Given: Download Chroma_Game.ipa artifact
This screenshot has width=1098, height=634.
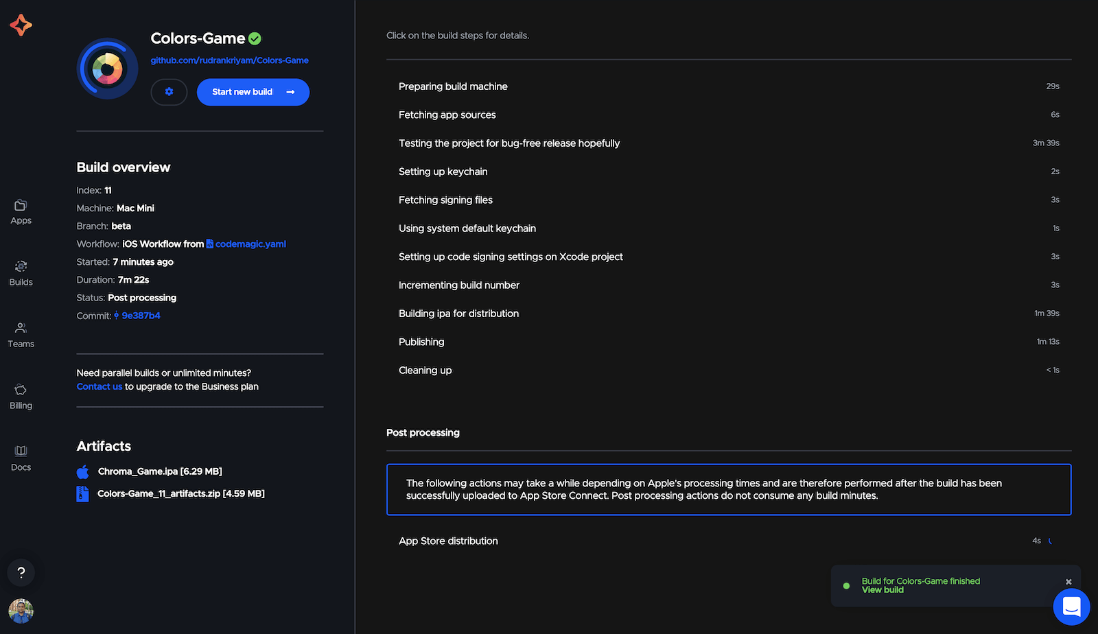Looking at the screenshot, I should 160,471.
